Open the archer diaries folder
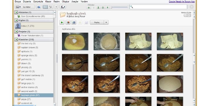209x106 pixels. (x=34, y=87)
